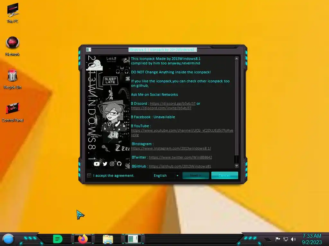329x246 pixels.
Task: Click the GitHub icon in the banner
Action: [119, 164]
